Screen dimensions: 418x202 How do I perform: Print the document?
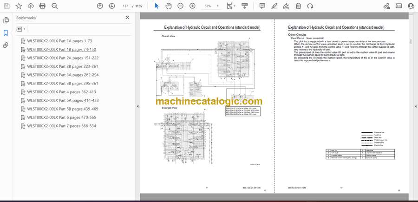(42, 6)
